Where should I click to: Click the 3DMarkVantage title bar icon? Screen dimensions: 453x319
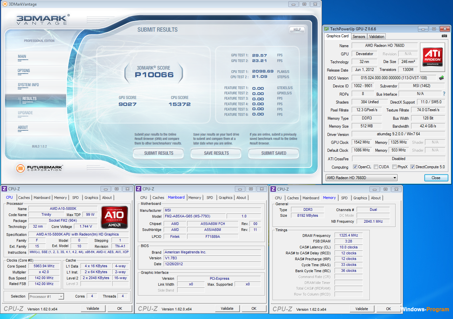[x=5, y=4]
